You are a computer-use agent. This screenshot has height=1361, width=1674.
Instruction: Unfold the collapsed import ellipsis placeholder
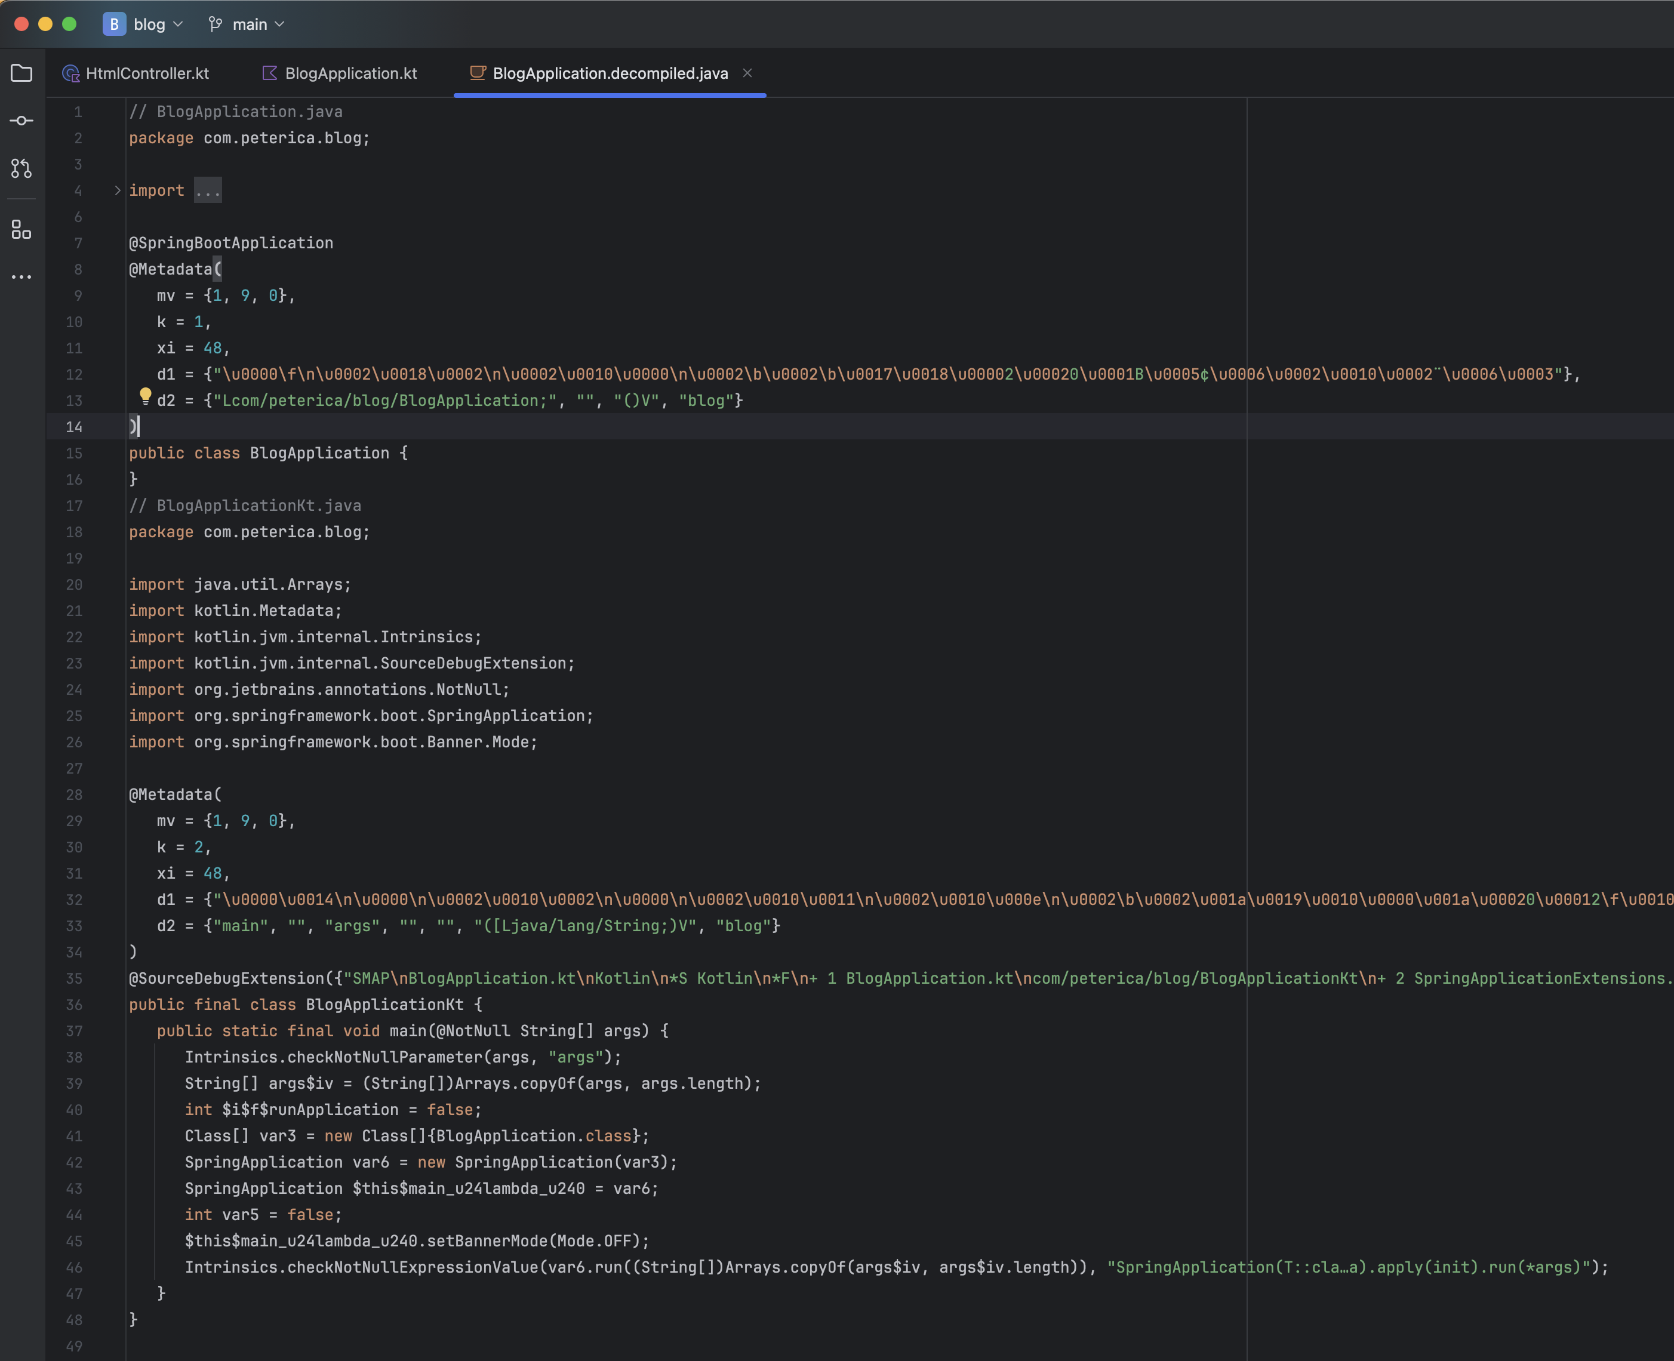click(208, 190)
